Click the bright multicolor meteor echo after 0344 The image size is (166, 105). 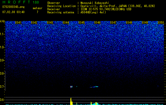pos(71,87)
